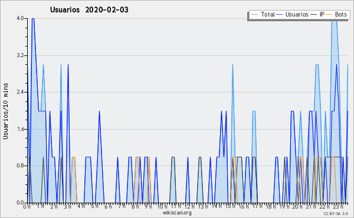Click the '10 h' x-axis label
This screenshot has width=354, height=218.
coord(162,207)
